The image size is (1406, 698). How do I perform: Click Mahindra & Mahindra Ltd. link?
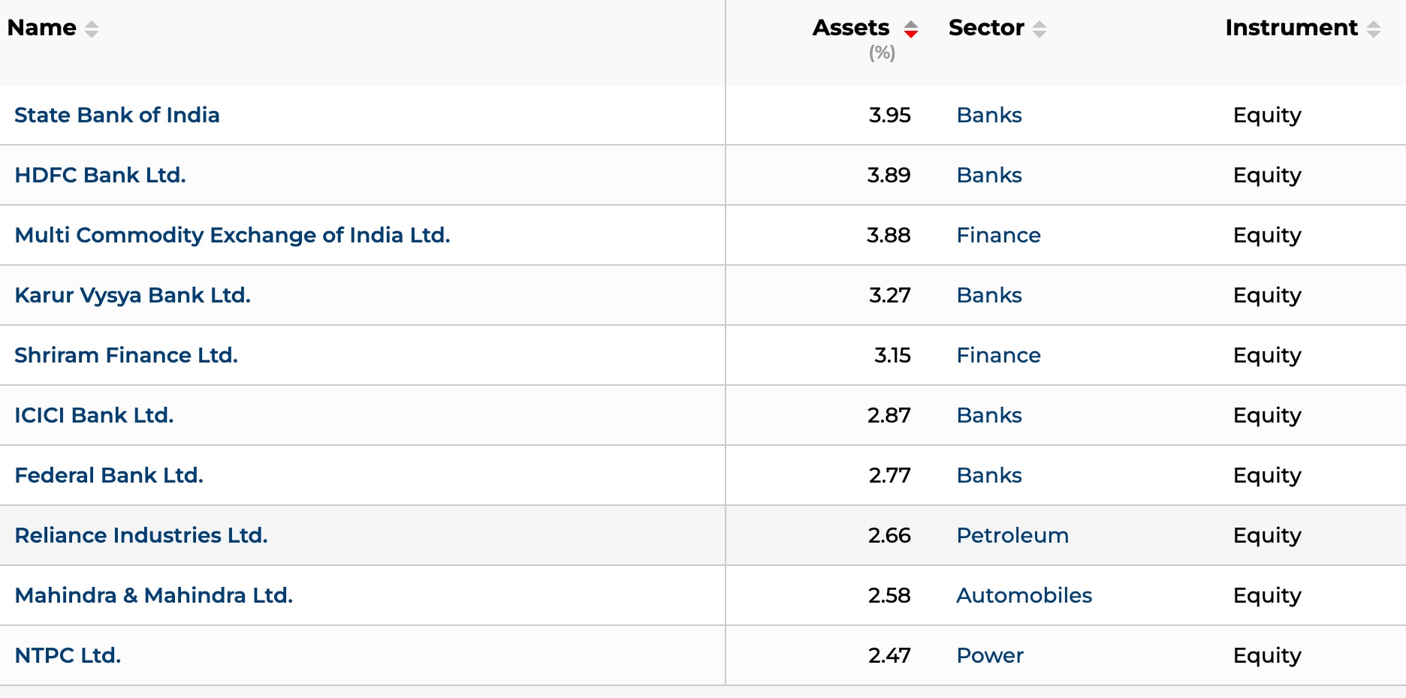154,595
